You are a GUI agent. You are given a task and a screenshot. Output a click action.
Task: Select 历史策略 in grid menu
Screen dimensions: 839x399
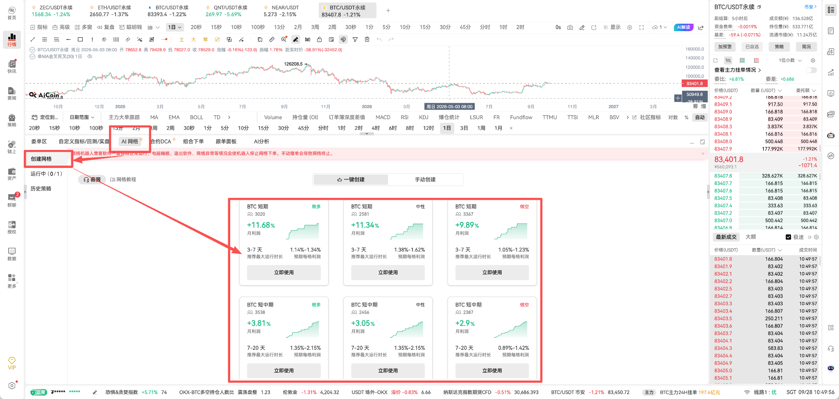pos(41,188)
